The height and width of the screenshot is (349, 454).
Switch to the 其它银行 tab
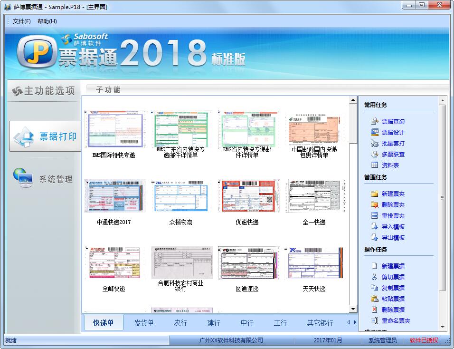320,323
